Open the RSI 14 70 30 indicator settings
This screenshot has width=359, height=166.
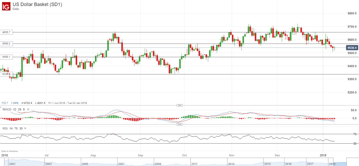point(13,128)
